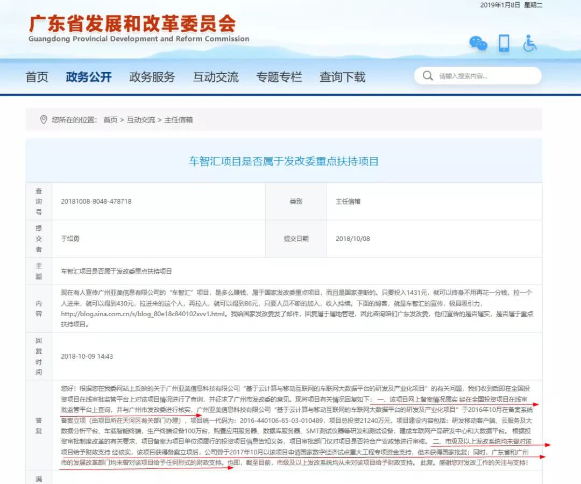Click the location pin icon in breadcrumb
This screenshot has height=484, width=581.
pos(44,119)
